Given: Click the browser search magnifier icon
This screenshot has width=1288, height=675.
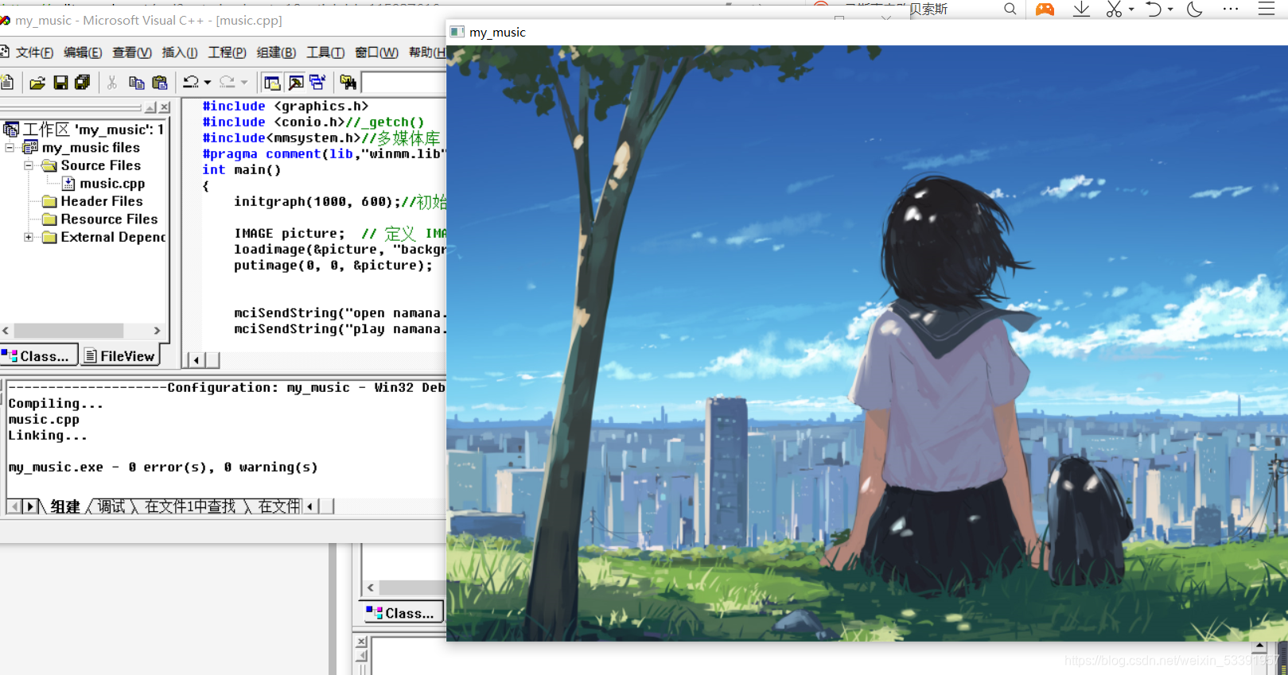Looking at the screenshot, I should coord(1010,10).
